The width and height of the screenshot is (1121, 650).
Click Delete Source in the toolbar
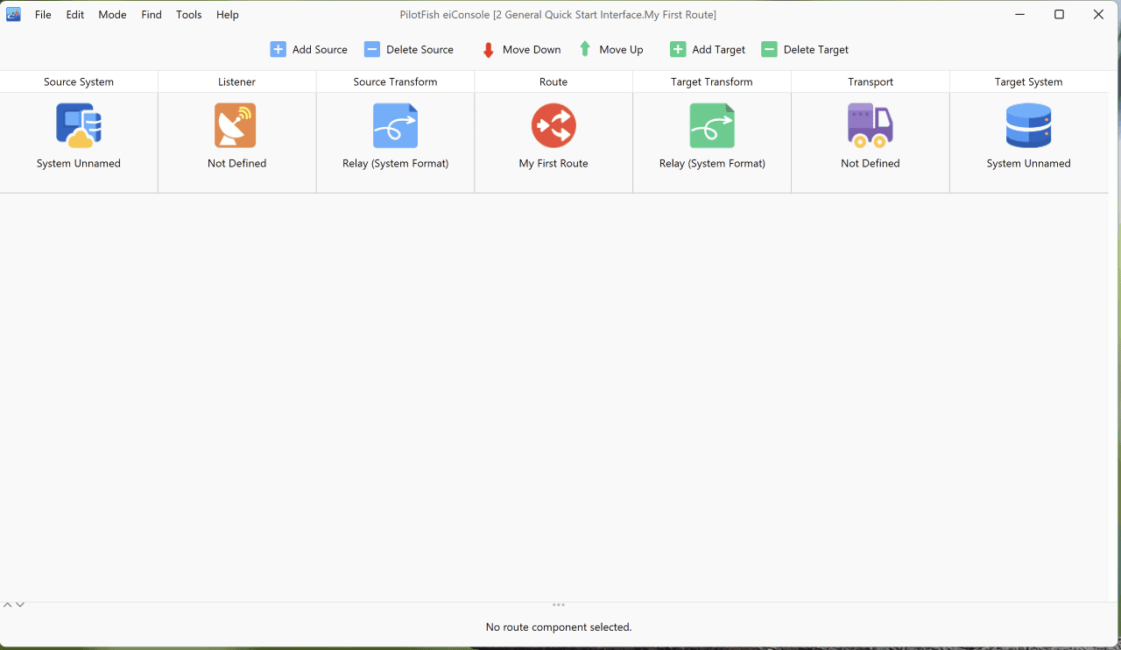pyautogui.click(x=409, y=49)
